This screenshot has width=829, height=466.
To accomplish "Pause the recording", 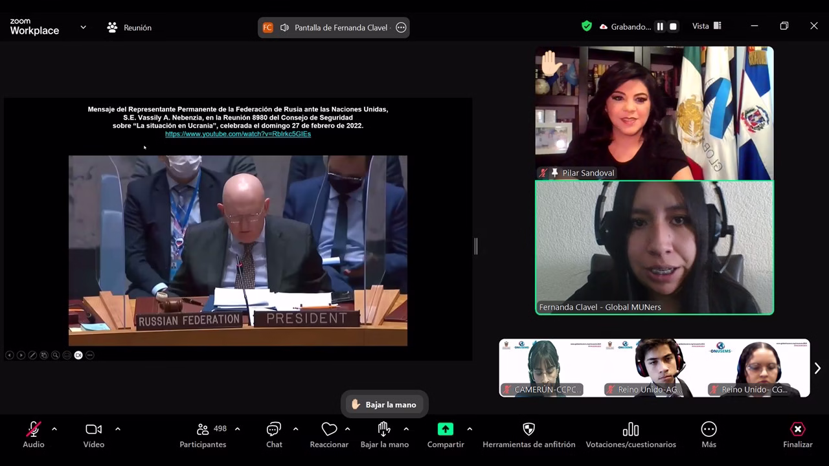I will click(x=660, y=27).
